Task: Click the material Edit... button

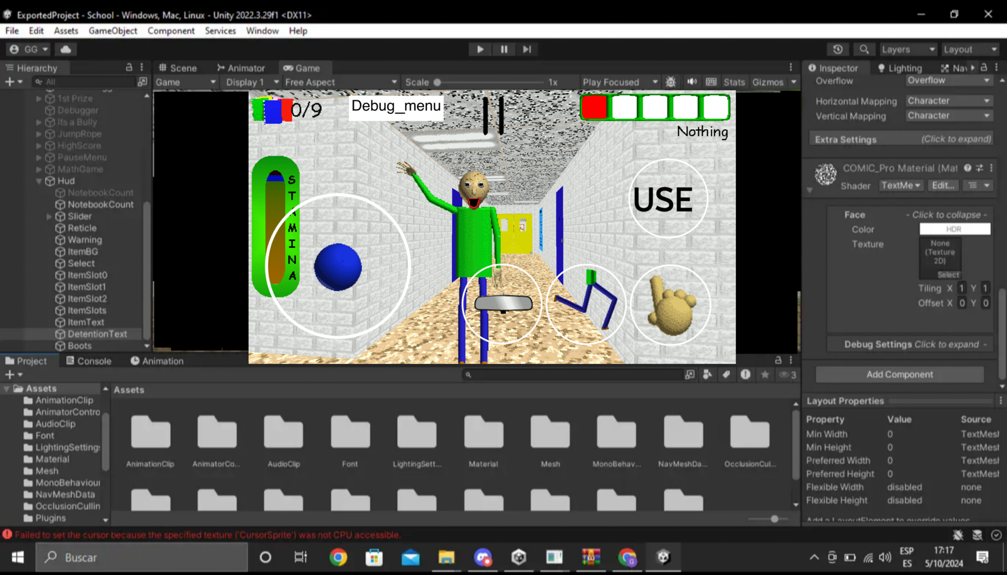Action: coord(943,185)
